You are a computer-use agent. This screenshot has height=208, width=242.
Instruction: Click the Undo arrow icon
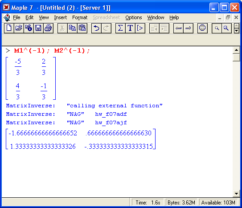pyautogui.click(x=96, y=28)
